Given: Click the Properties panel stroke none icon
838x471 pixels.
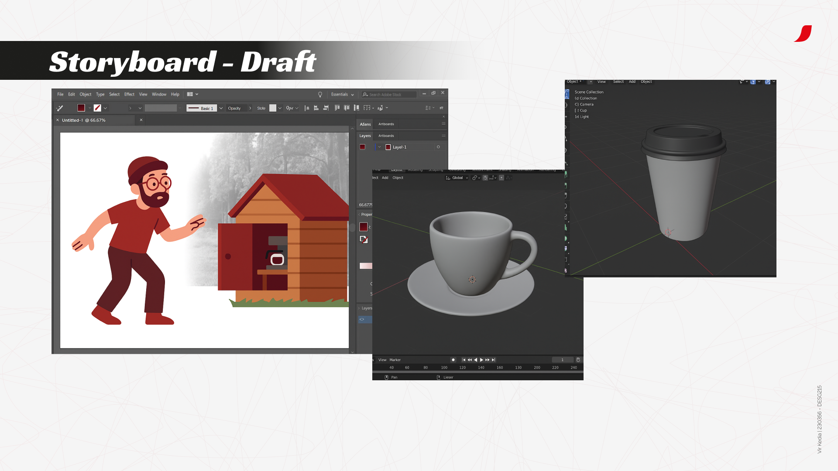Looking at the screenshot, I should pos(364,239).
